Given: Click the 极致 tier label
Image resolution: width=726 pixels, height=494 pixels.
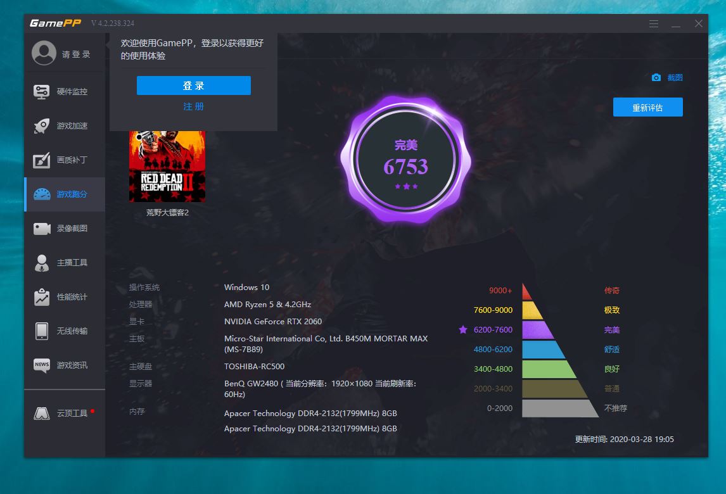Looking at the screenshot, I should click(611, 310).
